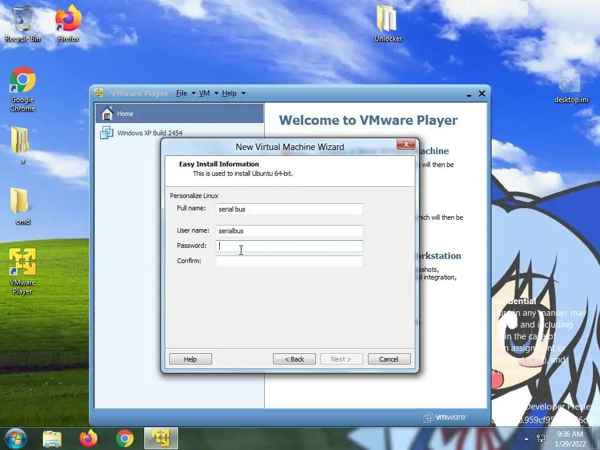600x450 pixels.
Task: Open File Explorer from the taskbar
Action: (x=52, y=438)
